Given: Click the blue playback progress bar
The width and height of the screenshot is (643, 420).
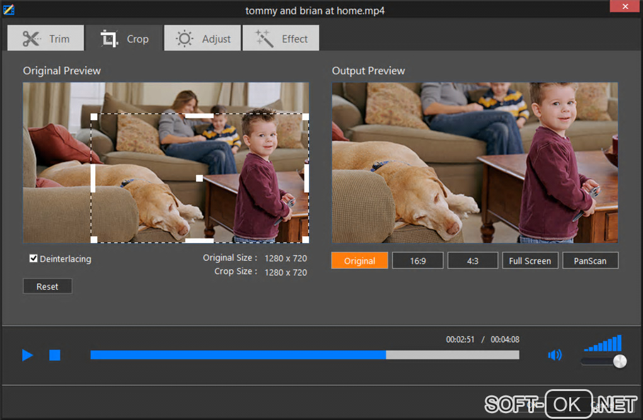Looking at the screenshot, I should (x=304, y=355).
